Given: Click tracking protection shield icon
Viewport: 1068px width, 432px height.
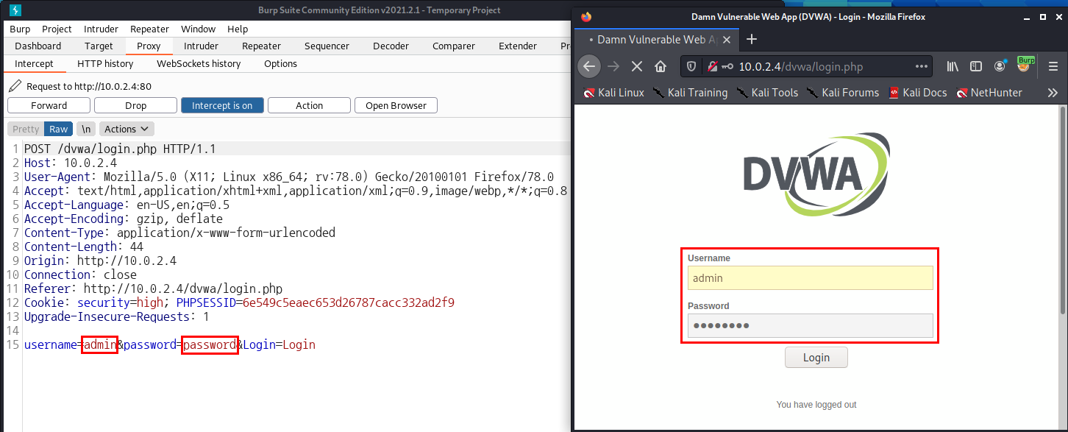Looking at the screenshot, I should point(691,66).
